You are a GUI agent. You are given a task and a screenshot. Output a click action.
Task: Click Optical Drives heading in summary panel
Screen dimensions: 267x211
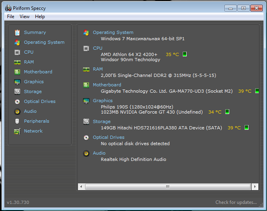coord(108,137)
